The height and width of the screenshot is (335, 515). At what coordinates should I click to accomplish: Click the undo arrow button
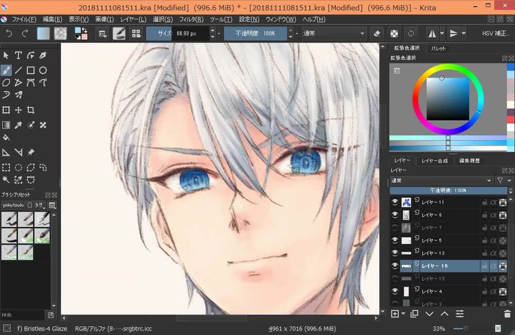9,33
